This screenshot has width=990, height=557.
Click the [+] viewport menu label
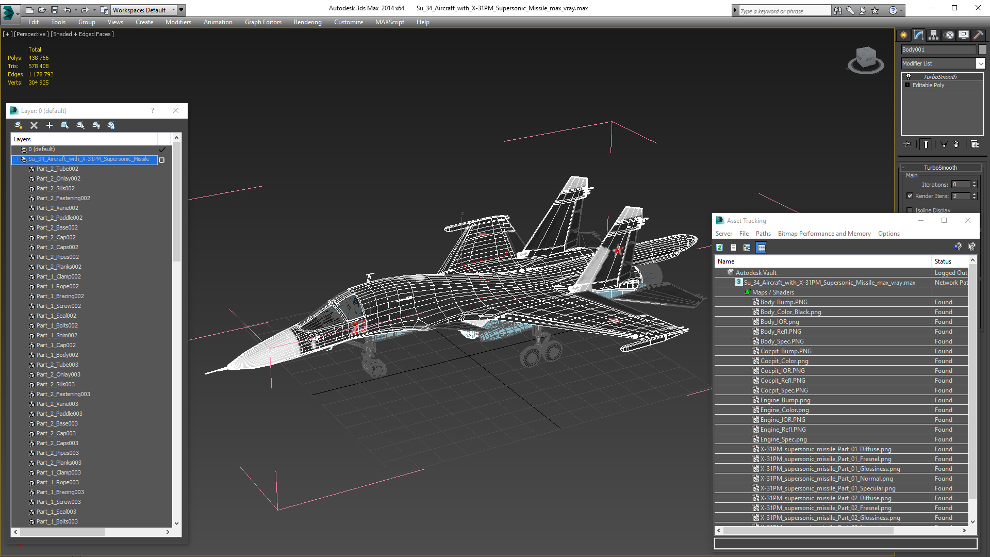(7, 34)
